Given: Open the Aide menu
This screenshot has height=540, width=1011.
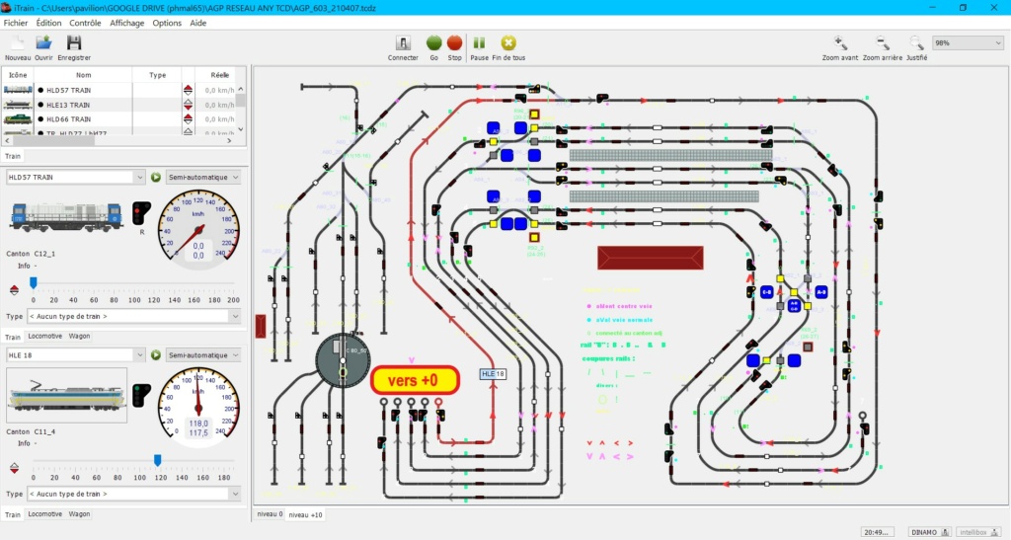Looking at the screenshot, I should (197, 23).
